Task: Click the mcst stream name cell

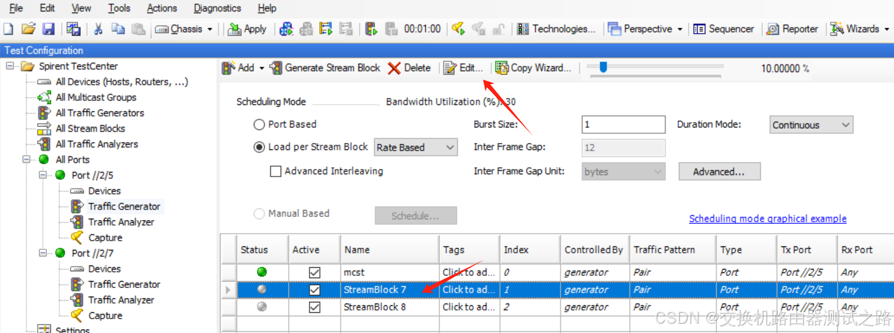Action: [x=390, y=272]
